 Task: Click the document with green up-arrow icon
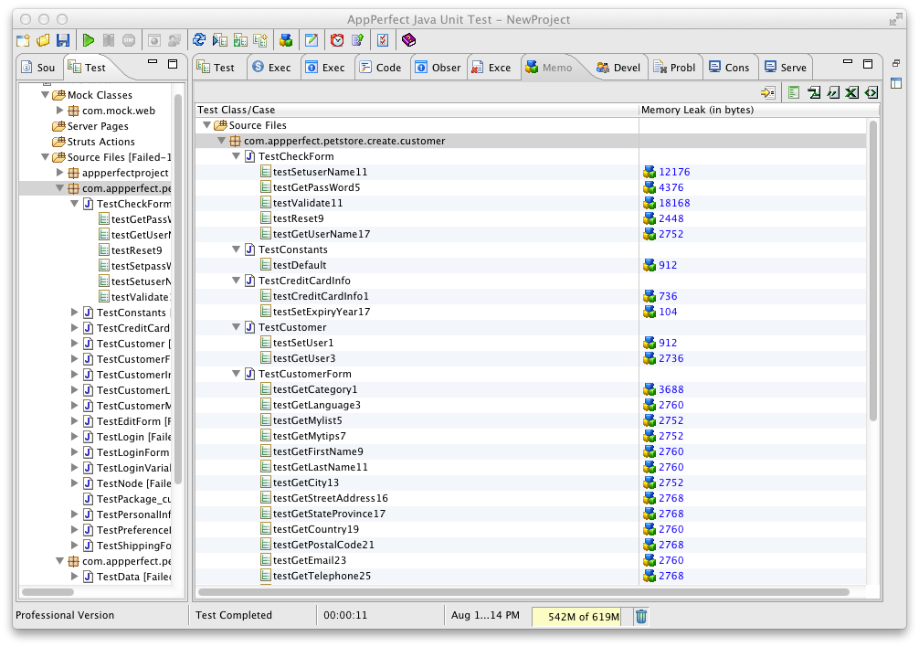point(357,40)
